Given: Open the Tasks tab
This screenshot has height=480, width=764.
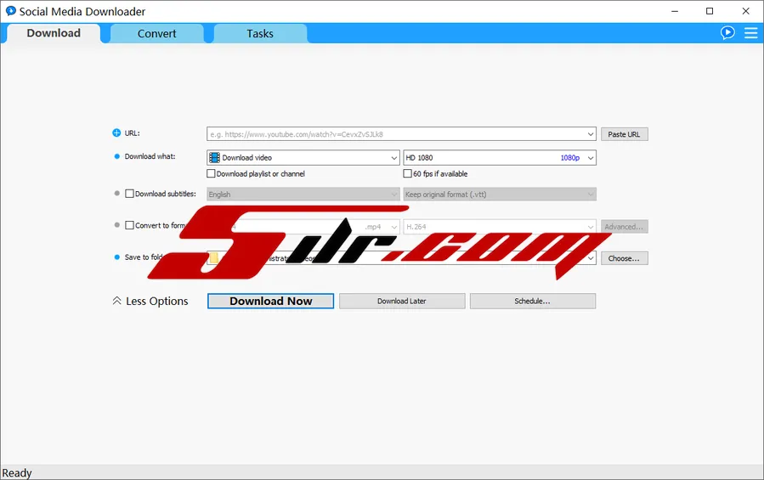Looking at the screenshot, I should pyautogui.click(x=260, y=34).
